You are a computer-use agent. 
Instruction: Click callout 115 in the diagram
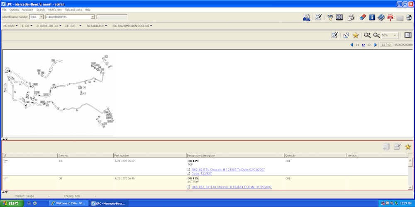pyautogui.click(x=84, y=93)
